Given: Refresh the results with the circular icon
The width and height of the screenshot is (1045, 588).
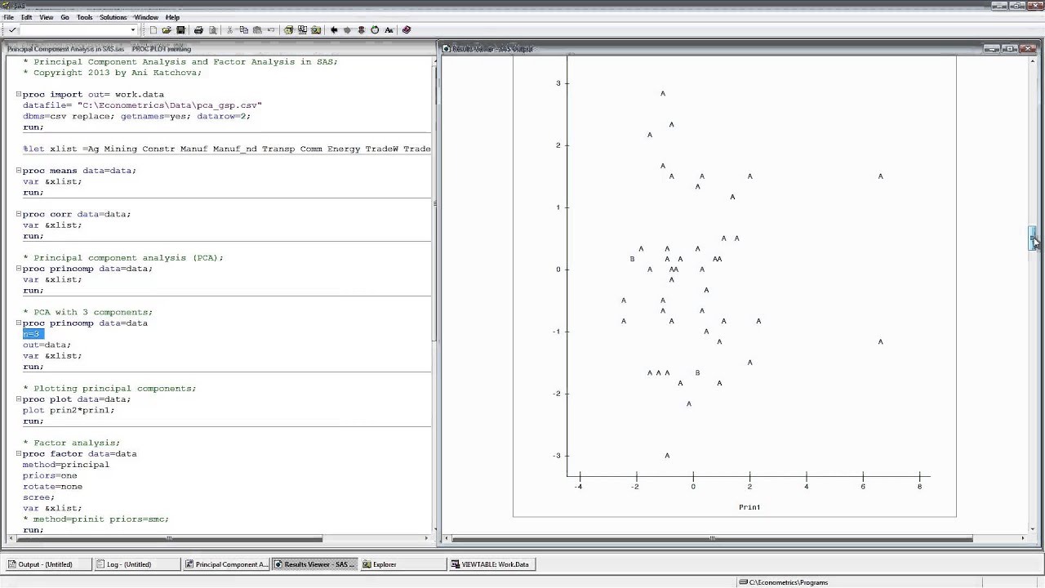Looking at the screenshot, I should pos(375,30).
